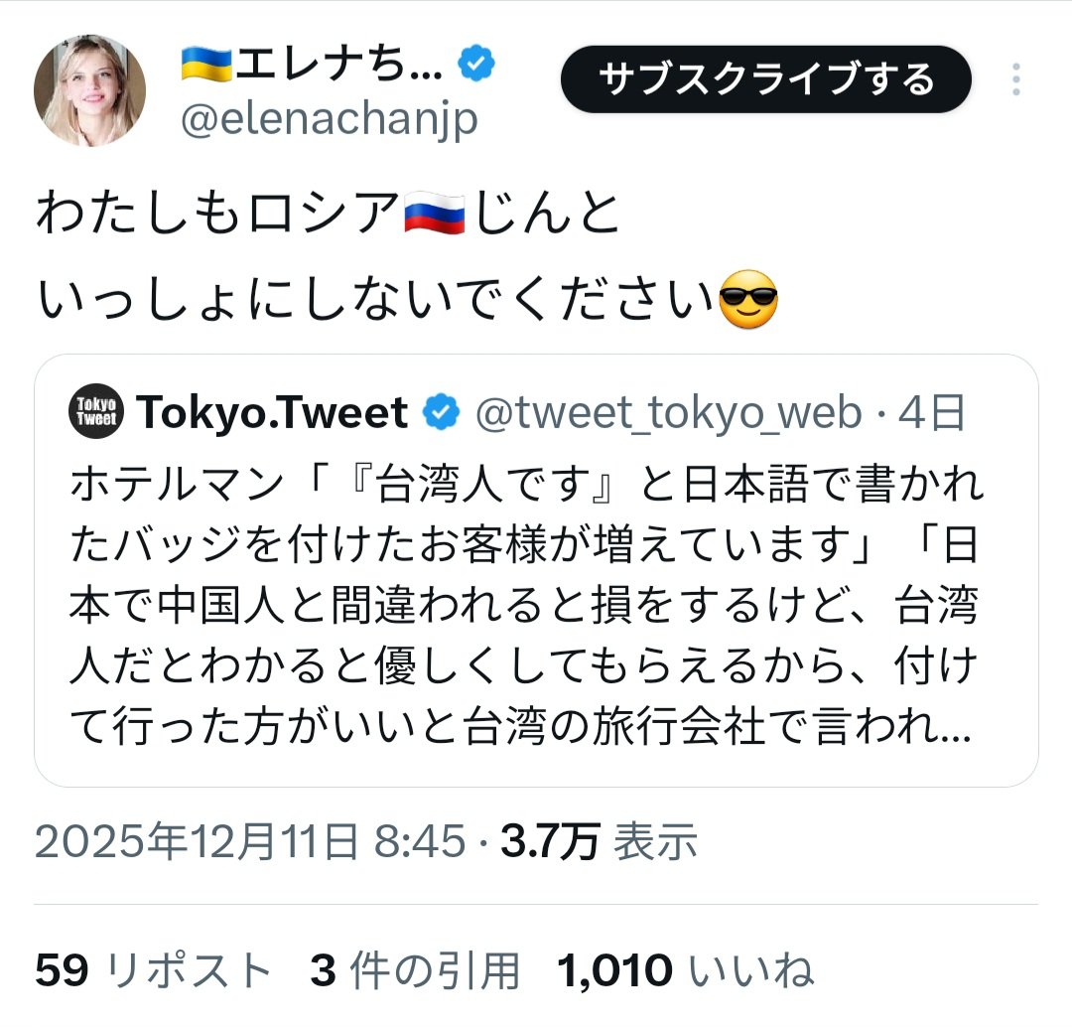The image size is (1072, 1027).
Task: Open the 3 件の引用 quotes list
Action: [415, 970]
